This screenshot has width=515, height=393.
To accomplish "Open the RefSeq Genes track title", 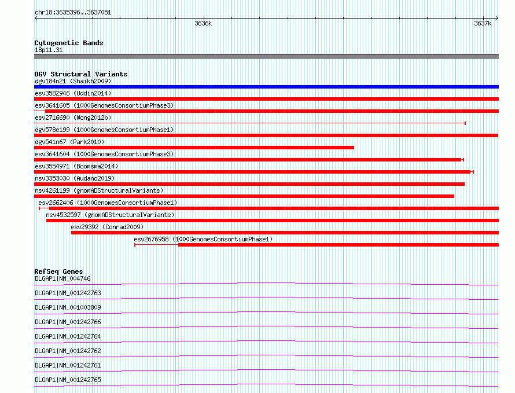I will (58, 271).
